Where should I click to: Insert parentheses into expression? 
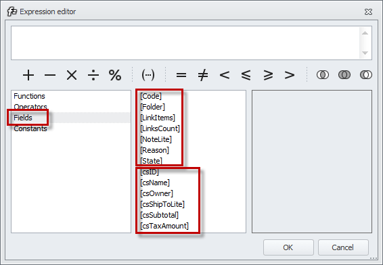click(148, 75)
